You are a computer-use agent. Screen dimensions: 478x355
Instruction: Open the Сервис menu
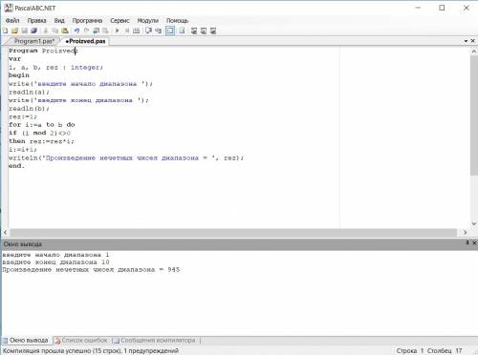tap(119, 21)
